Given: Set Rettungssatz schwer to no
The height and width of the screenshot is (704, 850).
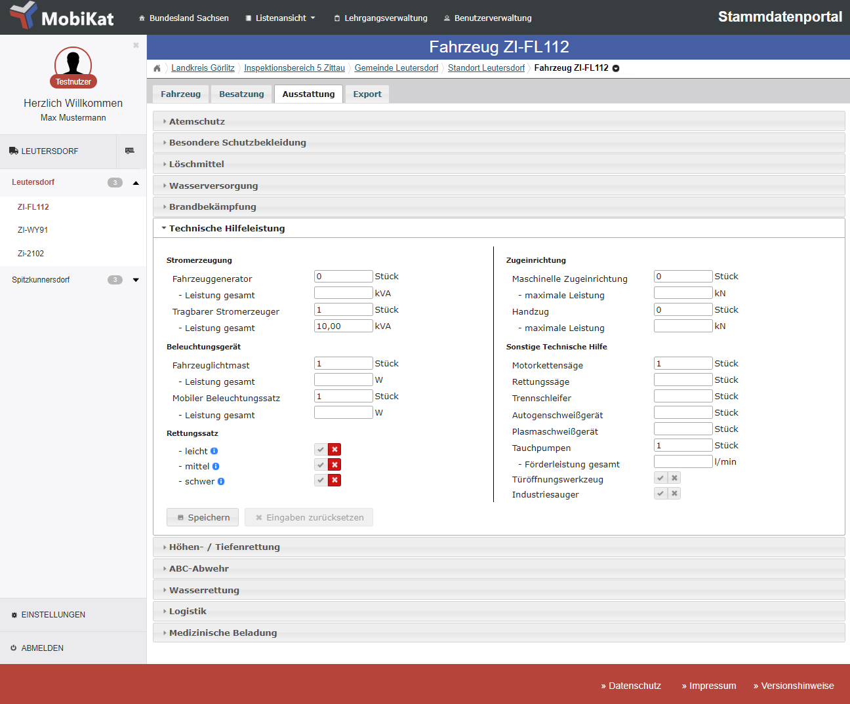Looking at the screenshot, I should pos(334,480).
